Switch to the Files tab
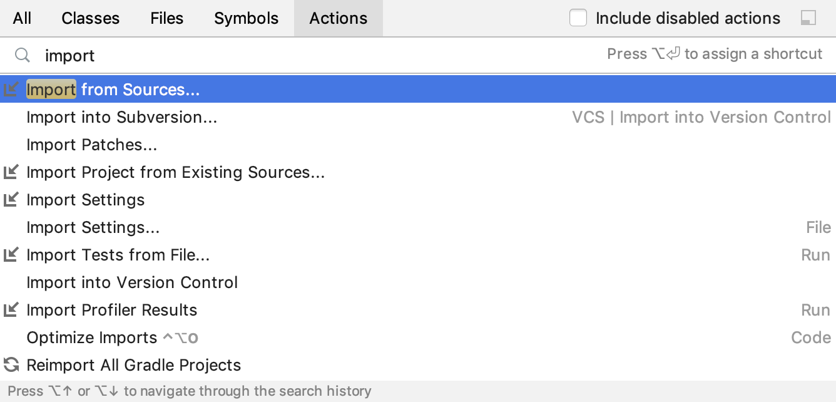The image size is (836, 402). 167,18
